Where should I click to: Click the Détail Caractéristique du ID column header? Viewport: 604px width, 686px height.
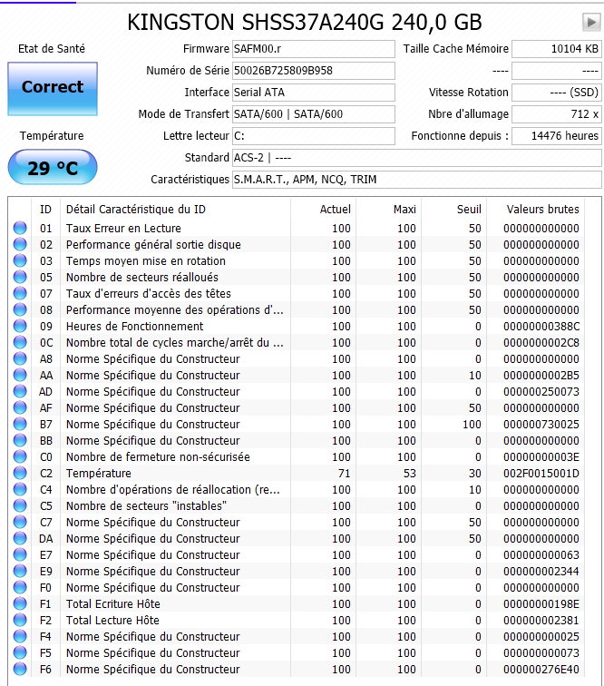pyautogui.click(x=136, y=210)
